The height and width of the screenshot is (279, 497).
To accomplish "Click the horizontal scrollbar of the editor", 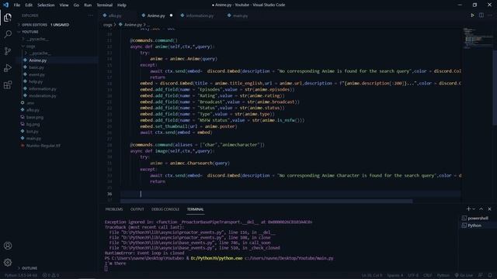I will [x=266, y=201].
